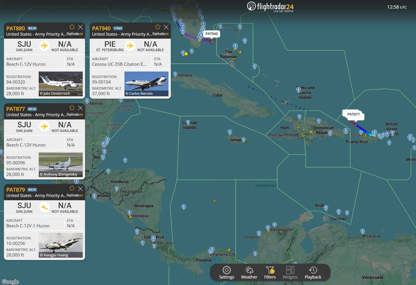Click the Google attribution logo

tap(10, 282)
